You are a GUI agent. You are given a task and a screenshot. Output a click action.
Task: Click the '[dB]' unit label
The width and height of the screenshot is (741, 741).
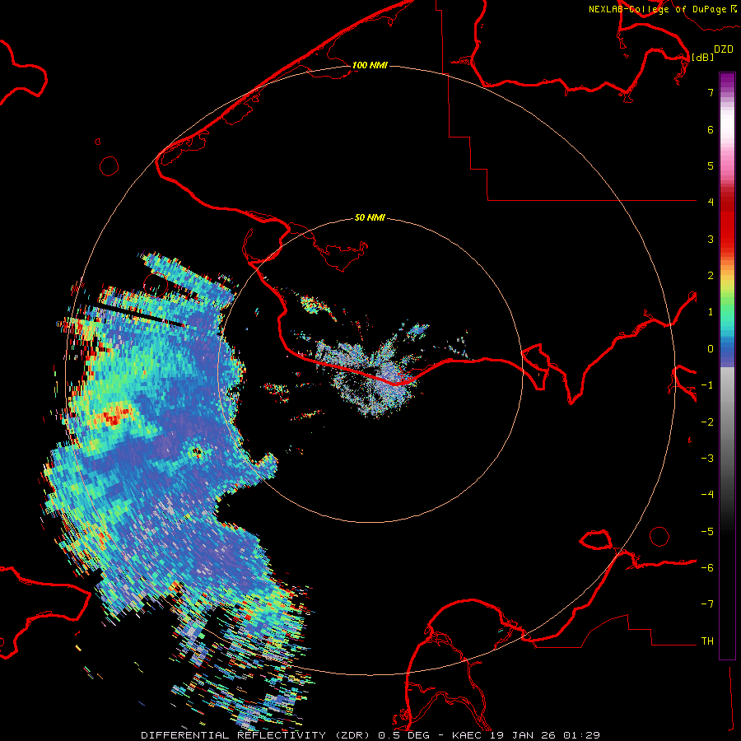pos(703,57)
